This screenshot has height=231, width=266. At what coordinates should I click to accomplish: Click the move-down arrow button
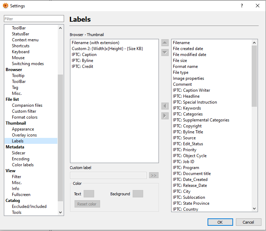[x=165, y=52]
